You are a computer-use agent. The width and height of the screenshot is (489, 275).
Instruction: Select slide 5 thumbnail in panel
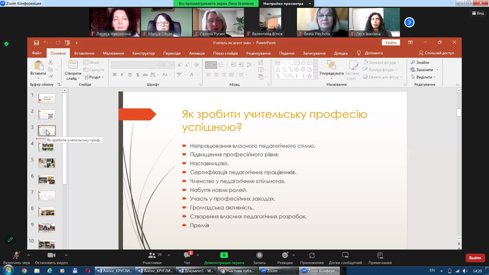pyautogui.click(x=47, y=163)
